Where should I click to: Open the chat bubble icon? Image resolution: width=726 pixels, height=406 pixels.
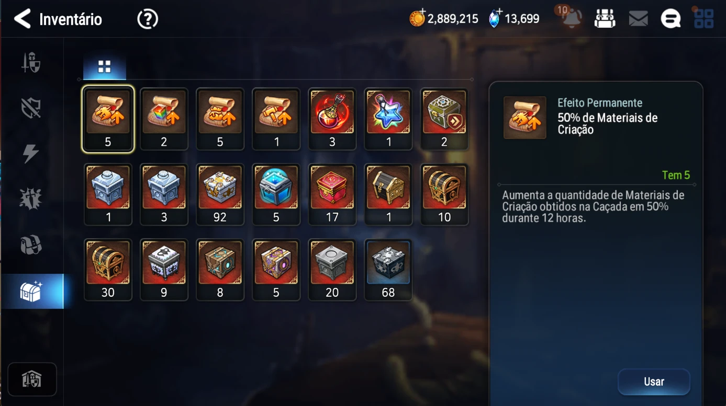click(x=671, y=19)
